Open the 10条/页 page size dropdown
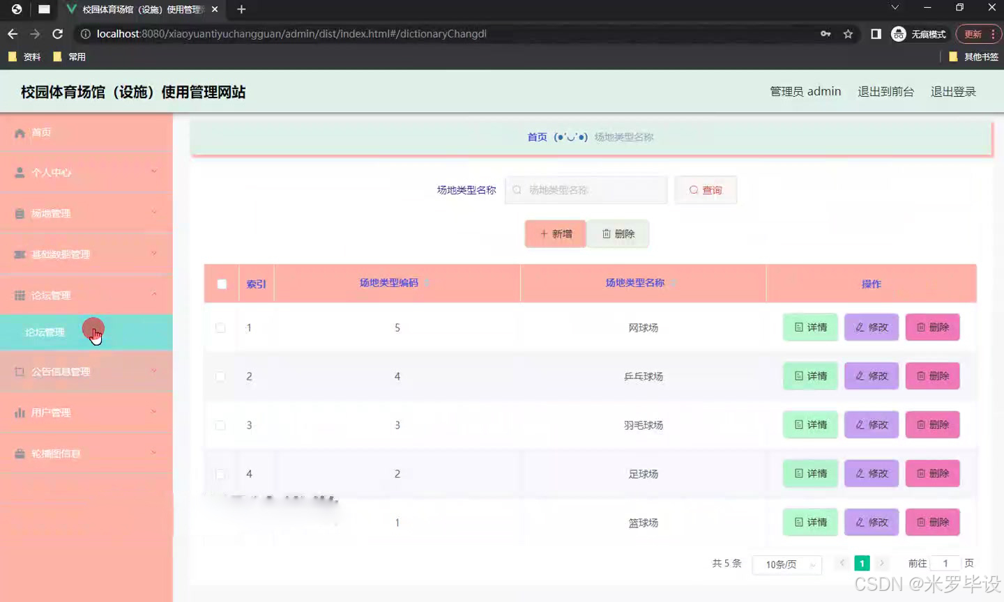Image resolution: width=1004 pixels, height=602 pixels. 787,564
